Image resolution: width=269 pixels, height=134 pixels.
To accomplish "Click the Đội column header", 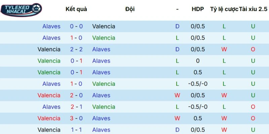I will [x=130, y=9].
